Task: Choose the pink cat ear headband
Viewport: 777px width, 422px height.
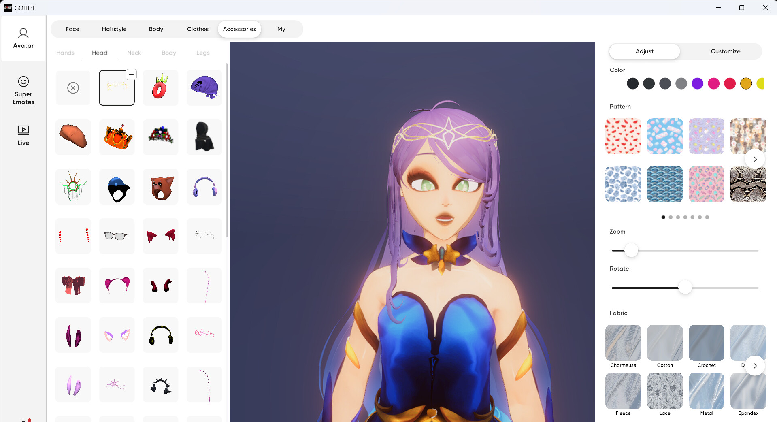Action: pos(117,286)
